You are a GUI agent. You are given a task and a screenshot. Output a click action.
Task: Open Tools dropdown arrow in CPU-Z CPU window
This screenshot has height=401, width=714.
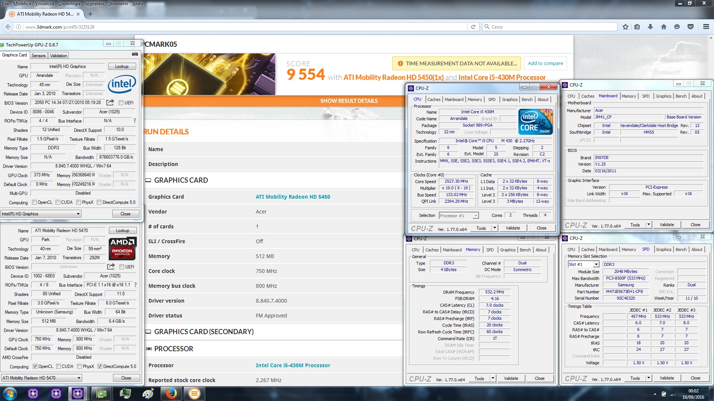point(495,228)
